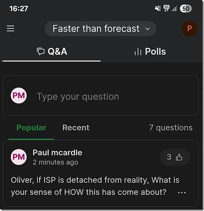204x211 pixels.
Task: Tap the battery level indicator showing 50
Action: tap(186, 9)
